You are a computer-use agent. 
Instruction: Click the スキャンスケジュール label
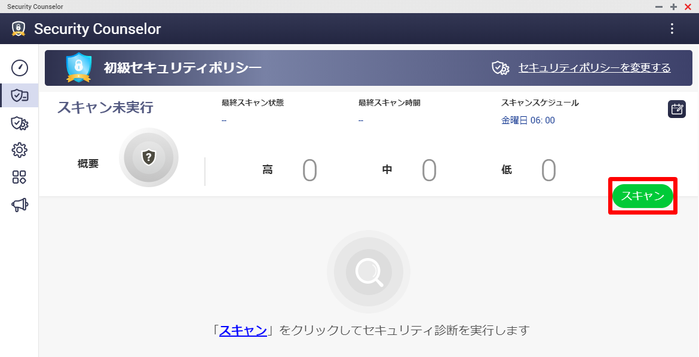coord(540,103)
